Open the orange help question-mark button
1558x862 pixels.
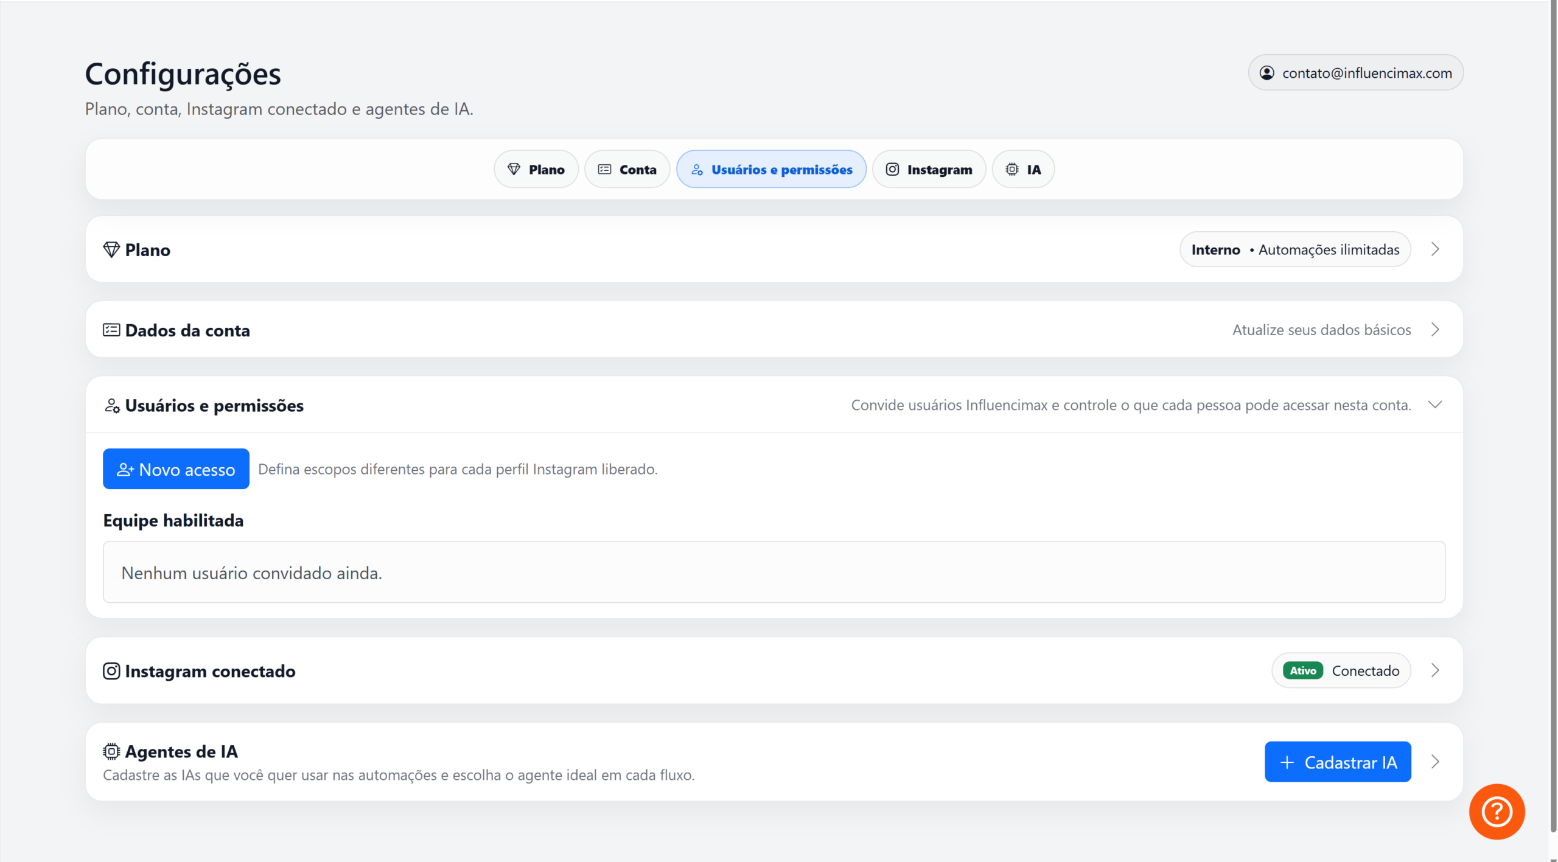[1497, 812]
